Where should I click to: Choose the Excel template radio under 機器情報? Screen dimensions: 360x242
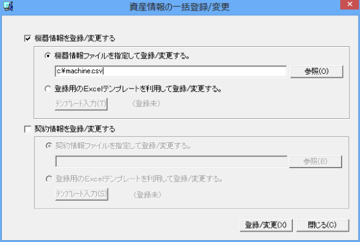click(47, 89)
